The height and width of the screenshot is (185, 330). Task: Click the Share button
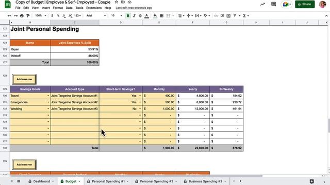[305, 4]
